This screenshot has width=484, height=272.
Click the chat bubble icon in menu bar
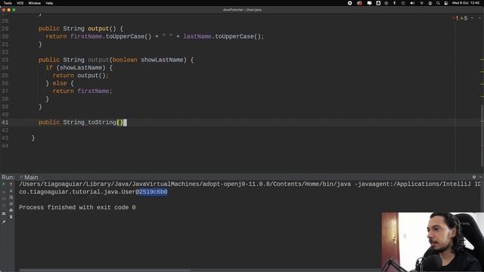369,3
